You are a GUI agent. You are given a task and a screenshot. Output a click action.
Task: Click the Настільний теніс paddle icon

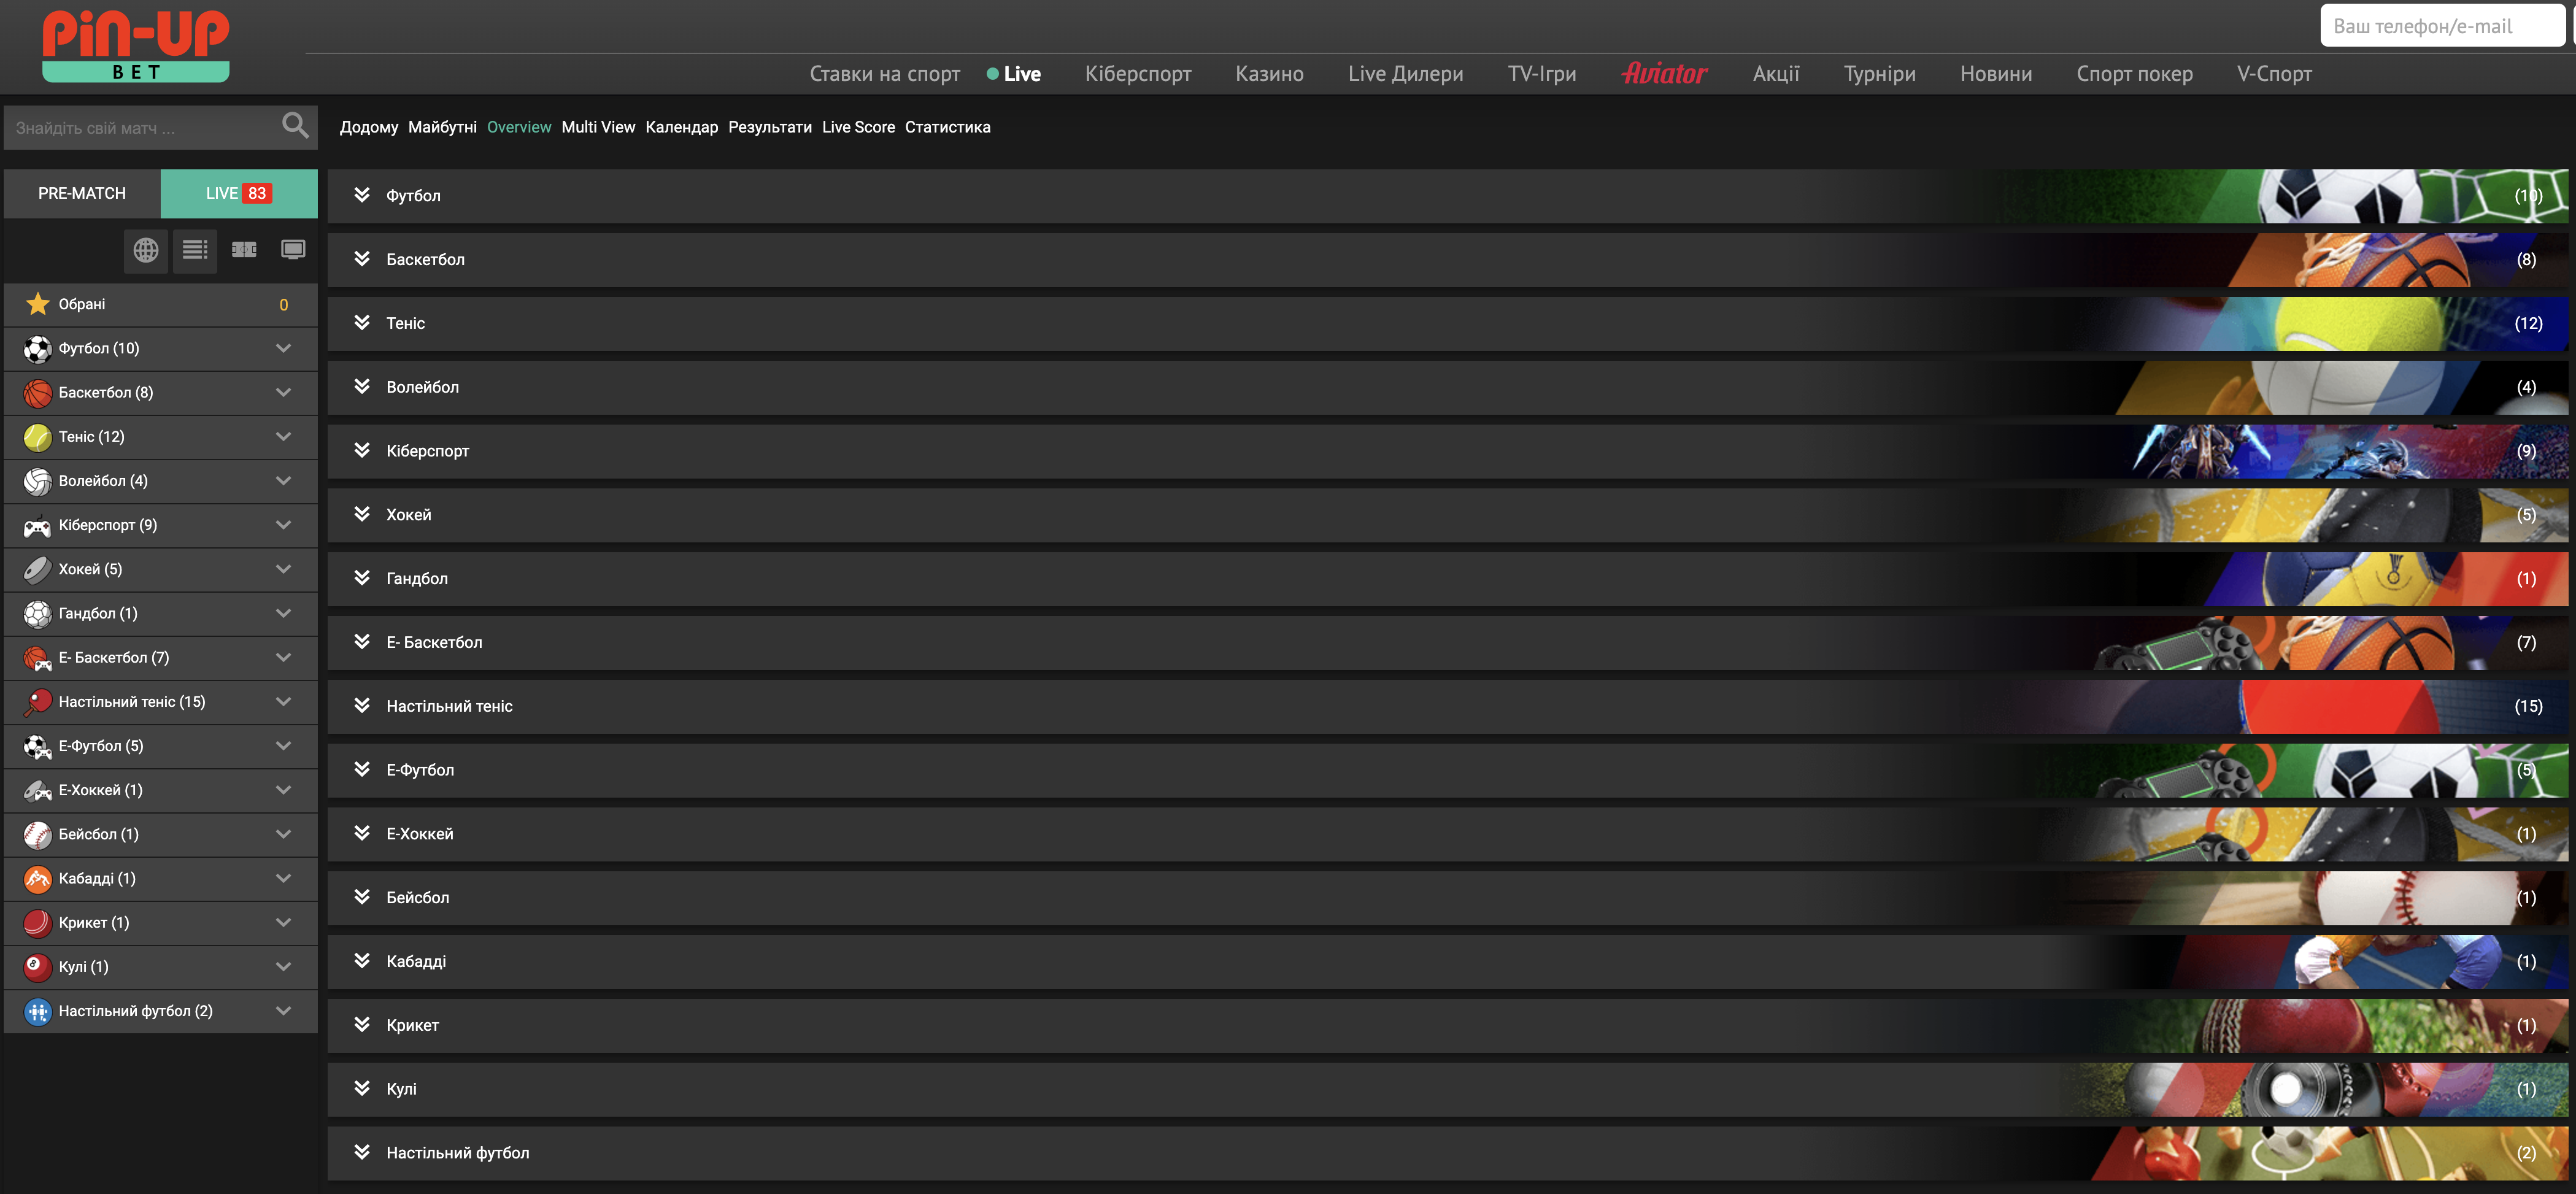[x=38, y=702]
